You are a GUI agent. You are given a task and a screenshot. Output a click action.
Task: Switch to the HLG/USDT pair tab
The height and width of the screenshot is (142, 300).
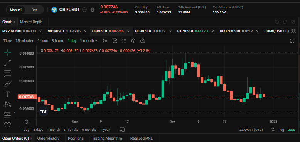(150, 31)
